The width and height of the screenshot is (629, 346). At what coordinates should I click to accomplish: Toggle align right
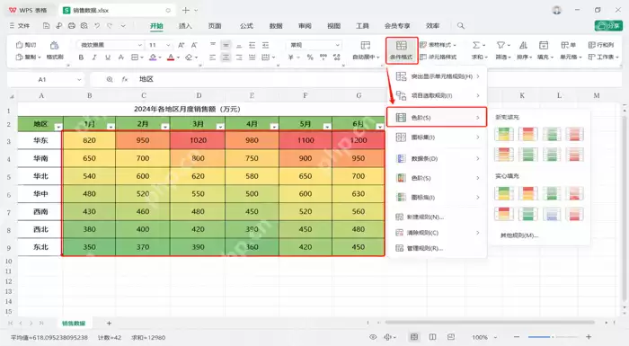239,58
